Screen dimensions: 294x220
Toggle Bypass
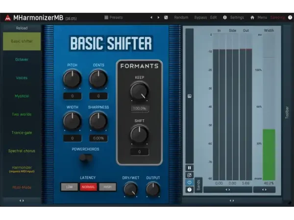200,18
